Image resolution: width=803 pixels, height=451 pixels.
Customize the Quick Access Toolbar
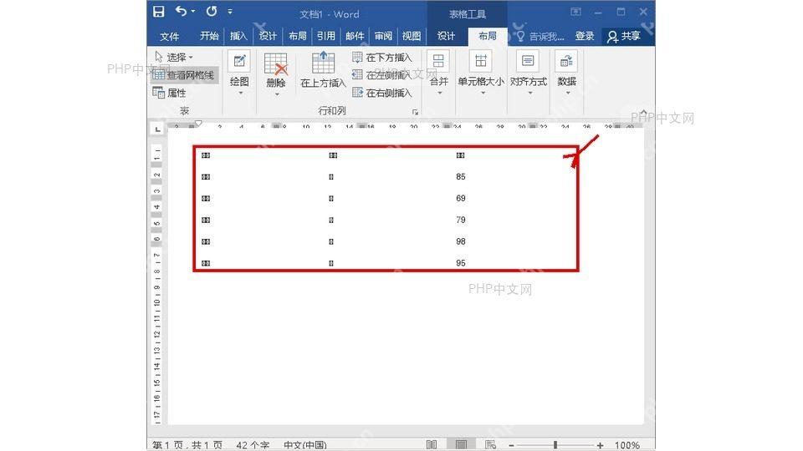tap(230, 11)
